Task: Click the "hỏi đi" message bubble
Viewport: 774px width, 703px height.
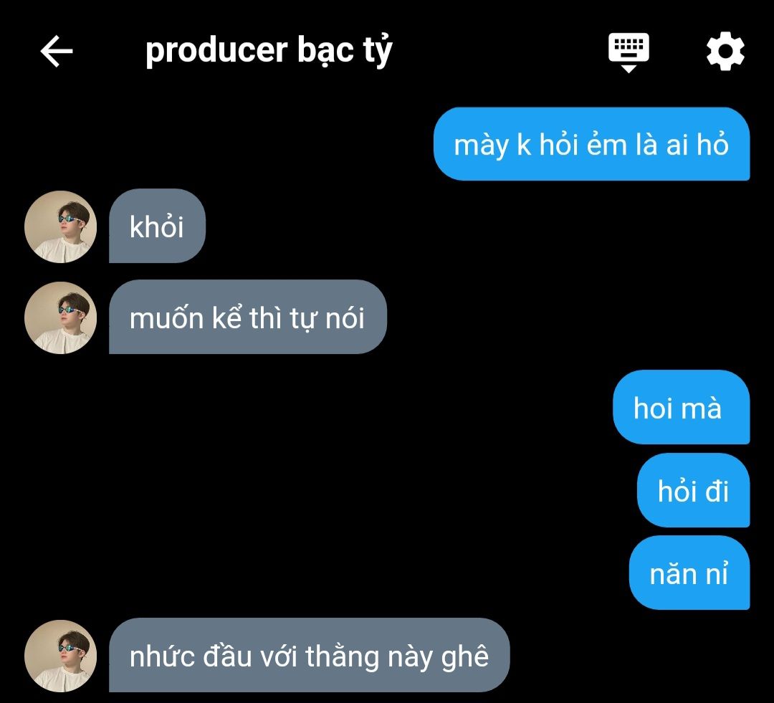Action: [x=693, y=491]
